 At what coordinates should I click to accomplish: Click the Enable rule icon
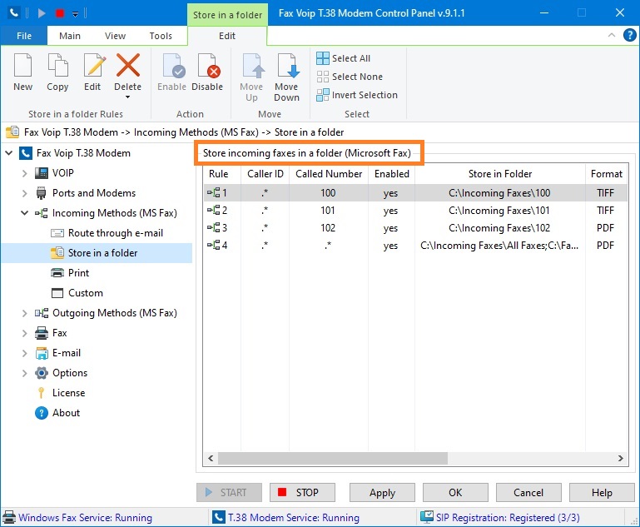pos(173,65)
